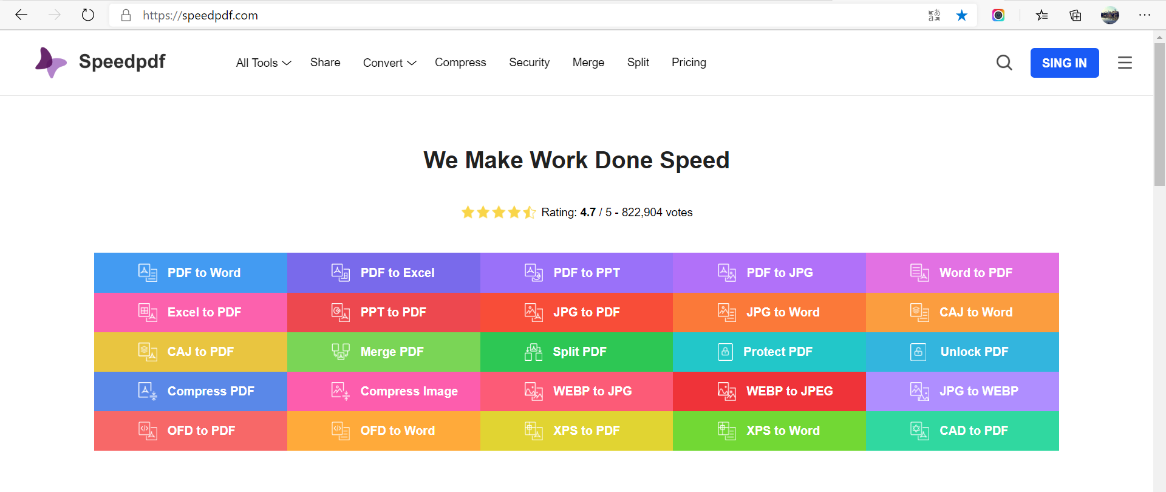Reload the page with refresh icon
This screenshot has height=492, width=1166.
88,15
